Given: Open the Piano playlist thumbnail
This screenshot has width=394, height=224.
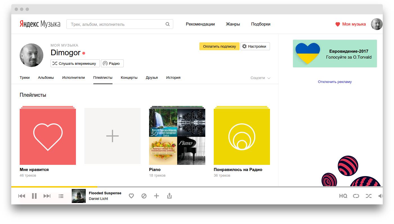Looking at the screenshot, I should click(x=177, y=137).
